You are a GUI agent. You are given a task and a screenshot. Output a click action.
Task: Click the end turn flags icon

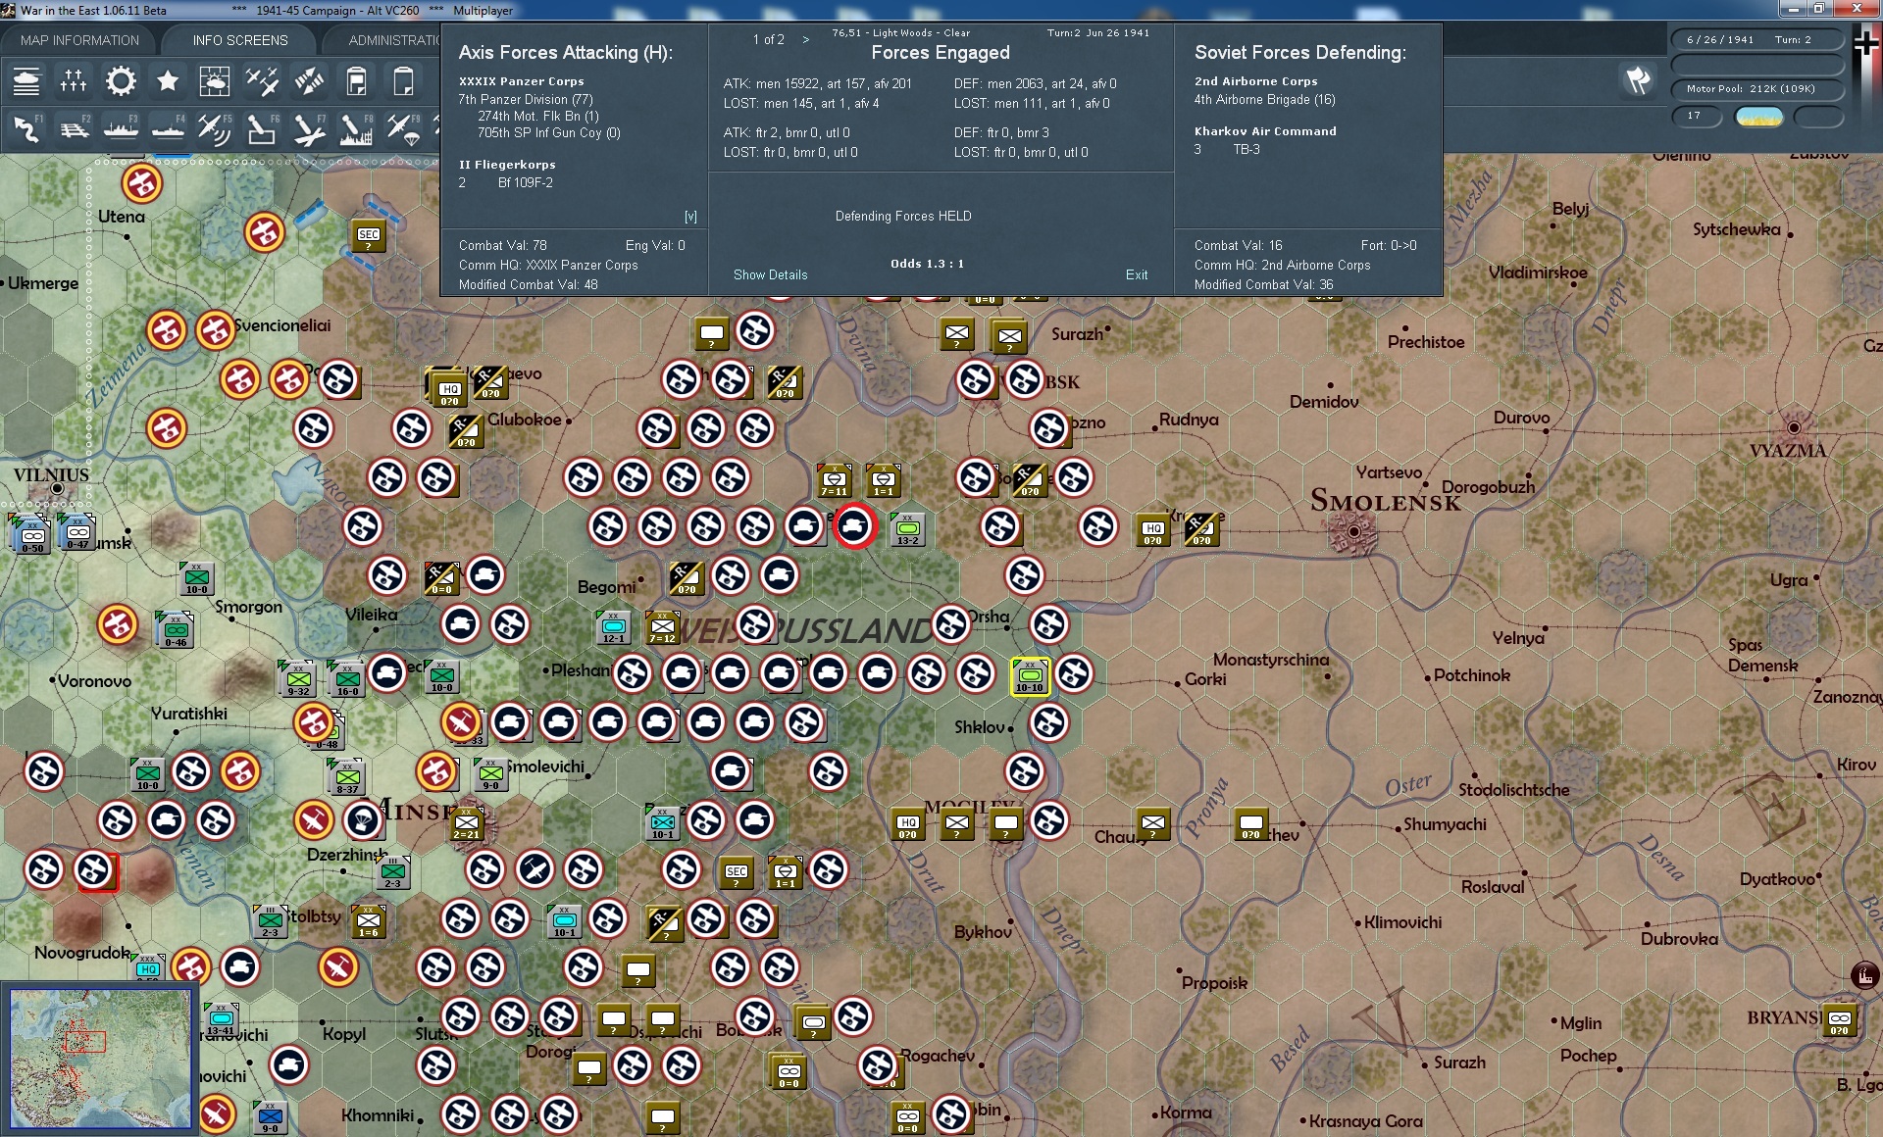tap(1638, 80)
